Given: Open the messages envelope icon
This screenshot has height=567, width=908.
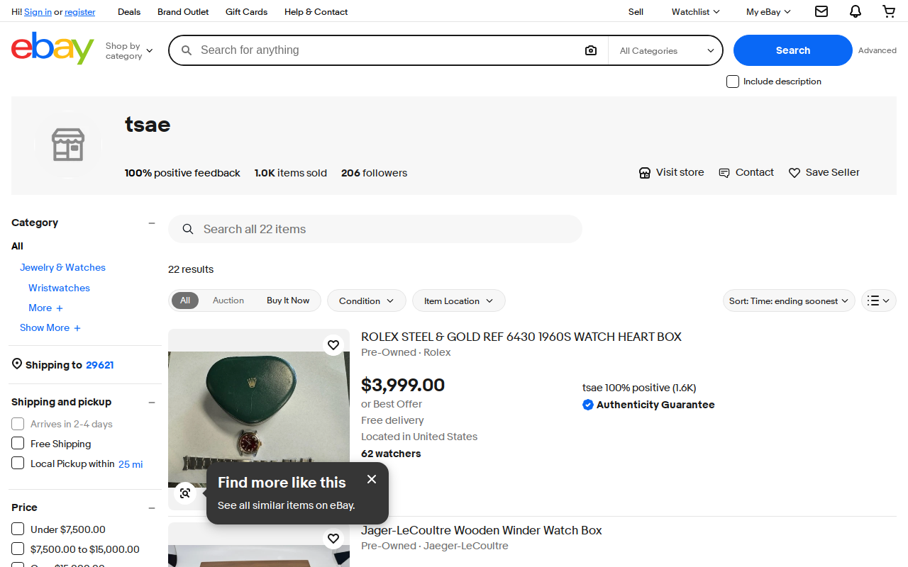Looking at the screenshot, I should click(x=821, y=11).
